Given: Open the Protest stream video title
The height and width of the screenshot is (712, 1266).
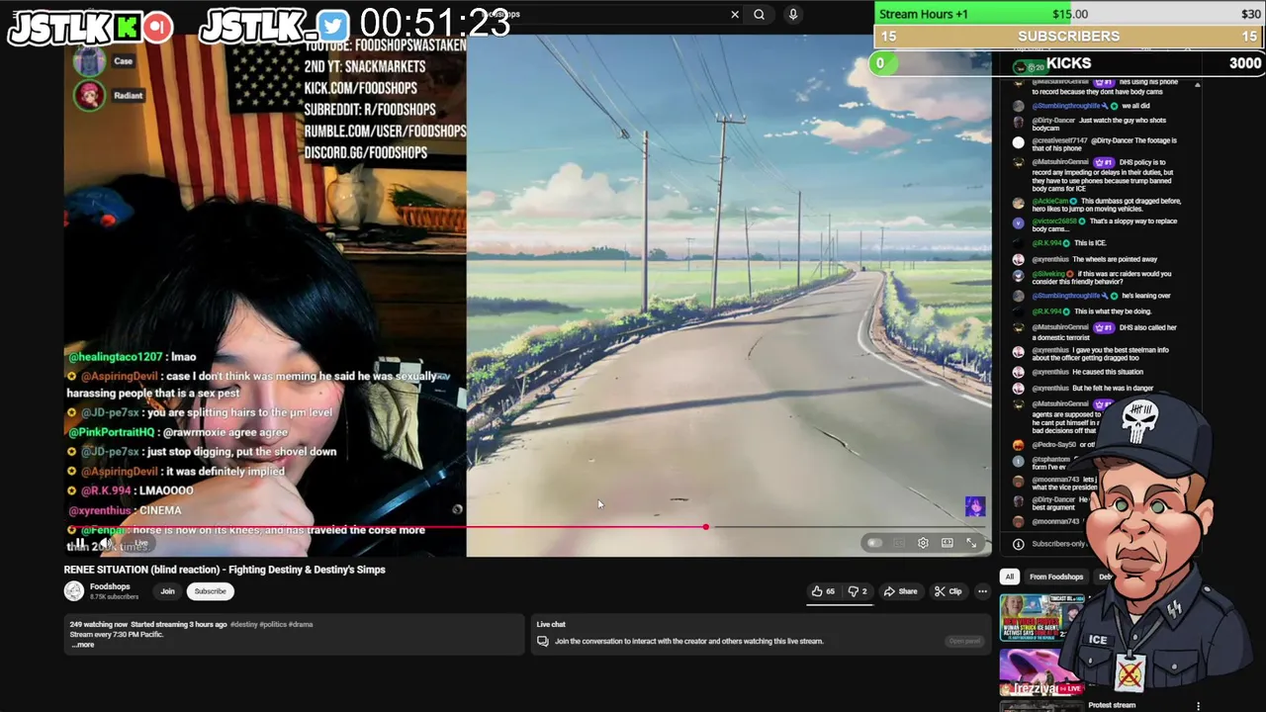Looking at the screenshot, I should coord(1112,705).
